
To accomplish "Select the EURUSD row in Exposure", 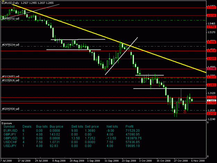I will pos(72,131).
